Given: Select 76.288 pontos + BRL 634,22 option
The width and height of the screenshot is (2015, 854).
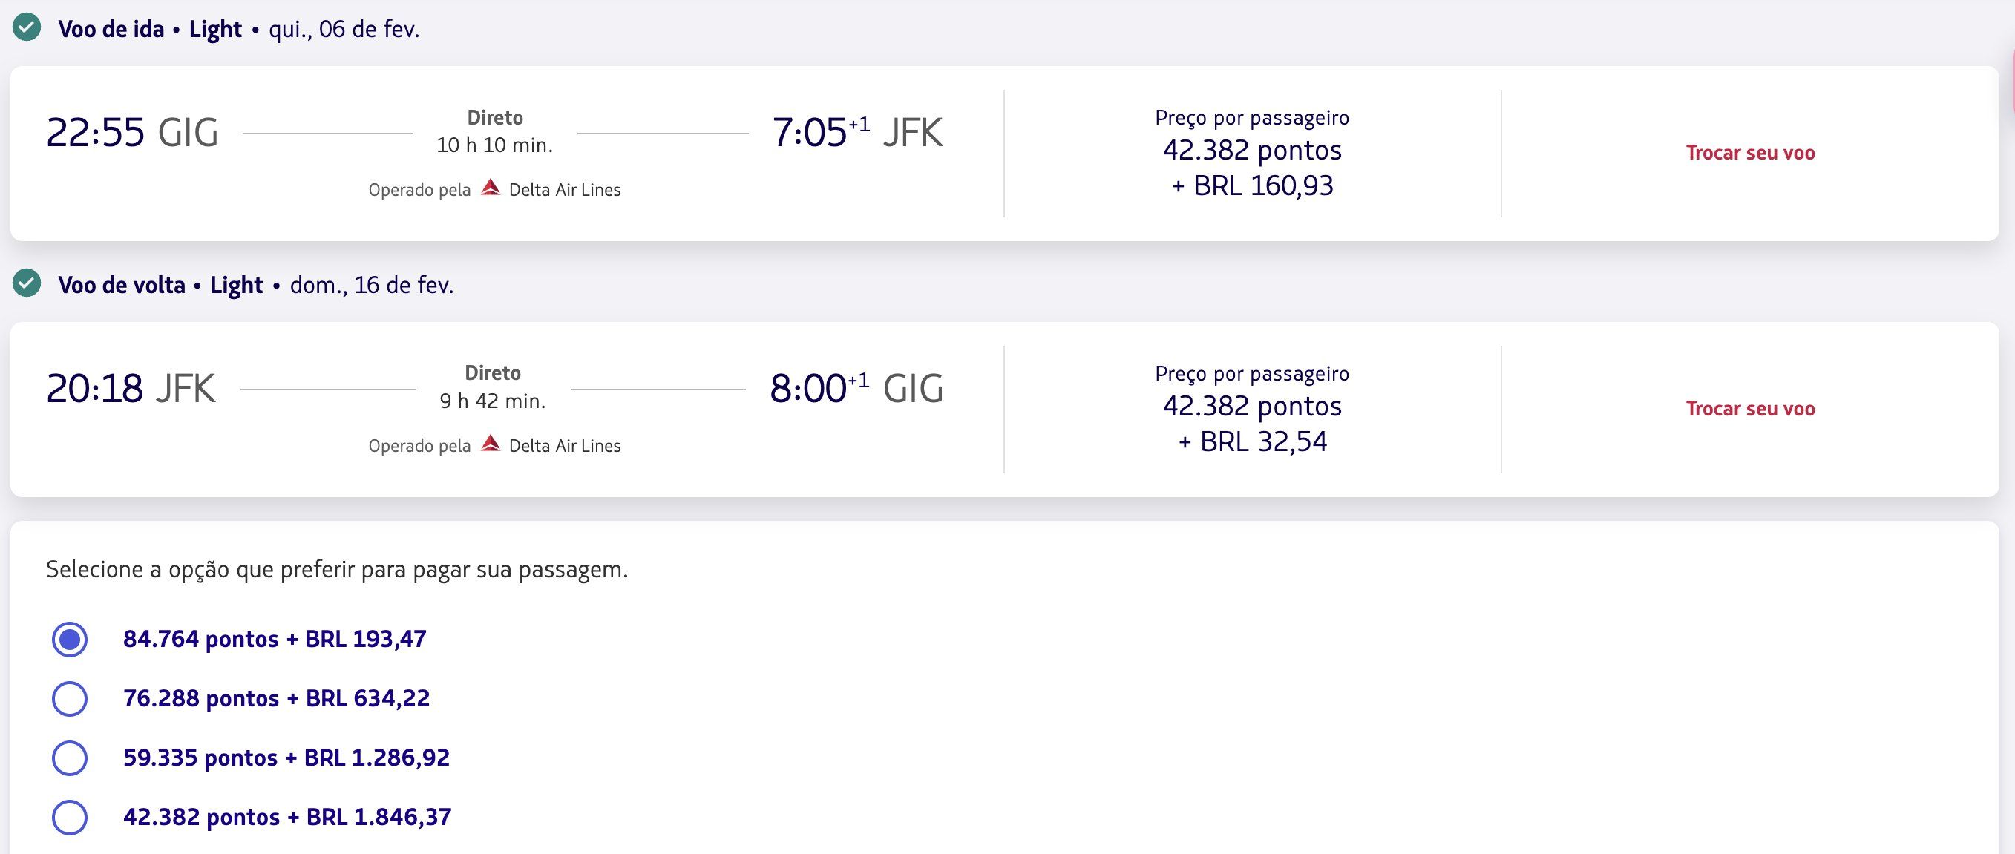Looking at the screenshot, I should pos(70,698).
